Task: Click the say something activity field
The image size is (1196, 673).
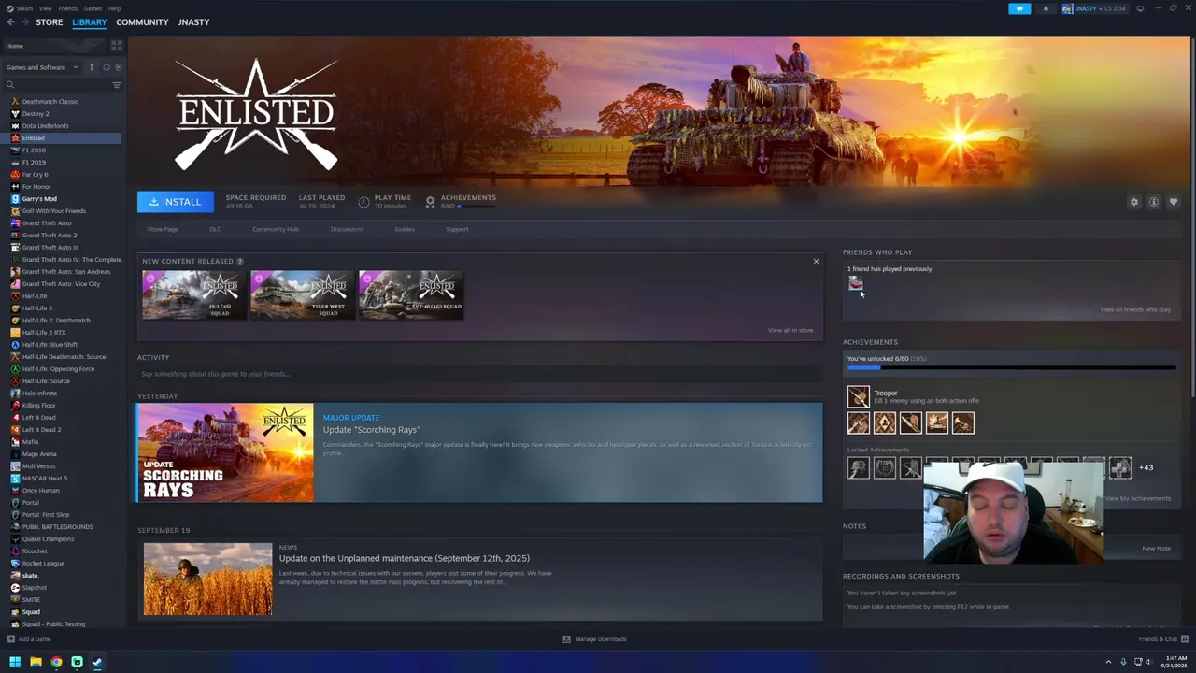Action: 479,374
